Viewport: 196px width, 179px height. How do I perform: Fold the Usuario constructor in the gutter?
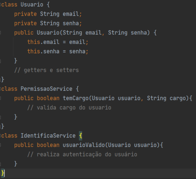click(x=1, y=33)
